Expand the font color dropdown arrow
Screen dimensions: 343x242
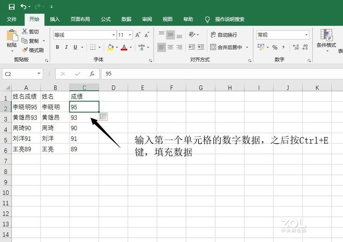pyautogui.click(x=131, y=47)
